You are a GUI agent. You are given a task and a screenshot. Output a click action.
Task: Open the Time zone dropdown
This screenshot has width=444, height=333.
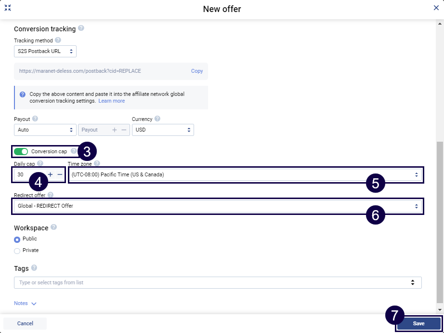pyautogui.click(x=245, y=174)
